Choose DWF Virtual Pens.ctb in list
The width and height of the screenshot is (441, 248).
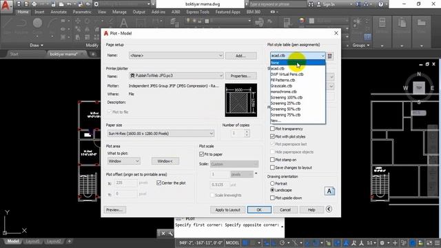[x=298, y=74]
